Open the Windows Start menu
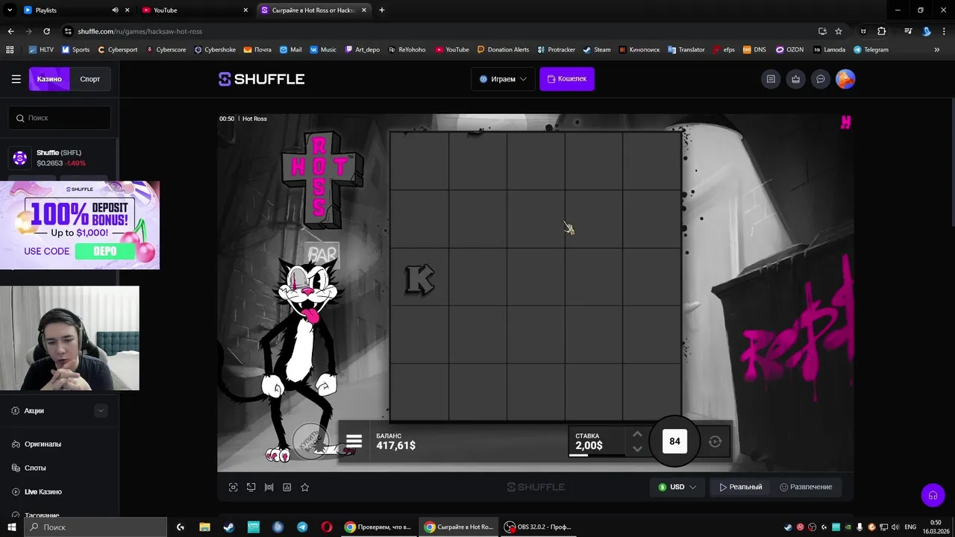 11,527
